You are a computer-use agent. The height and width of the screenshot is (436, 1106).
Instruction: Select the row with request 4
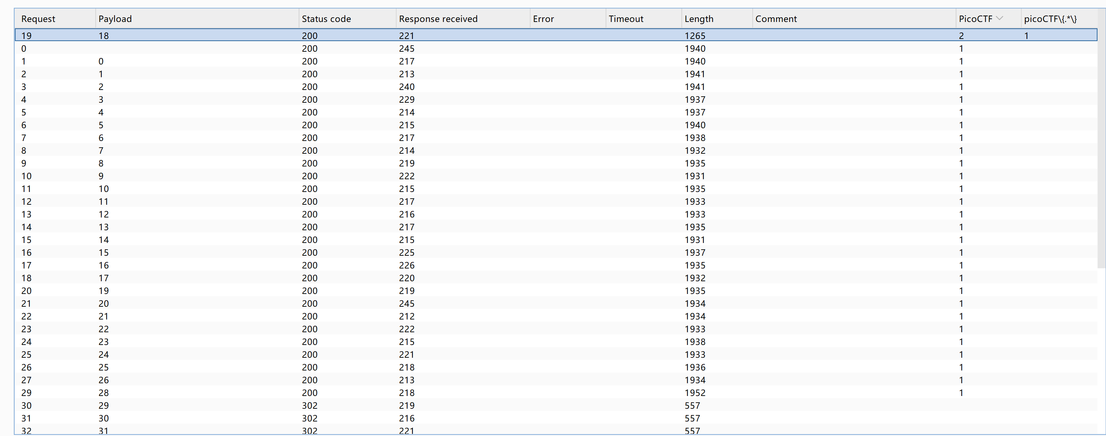(x=556, y=100)
